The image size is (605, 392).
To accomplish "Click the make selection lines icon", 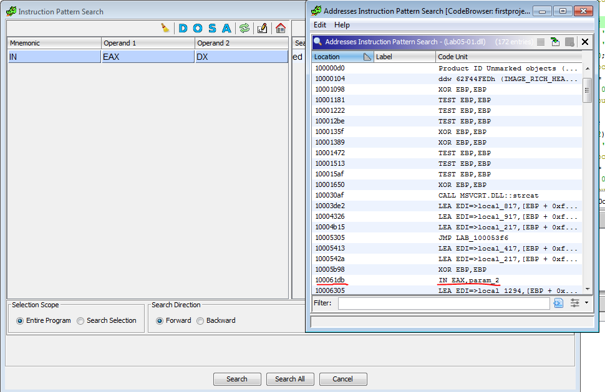I will [x=540, y=42].
